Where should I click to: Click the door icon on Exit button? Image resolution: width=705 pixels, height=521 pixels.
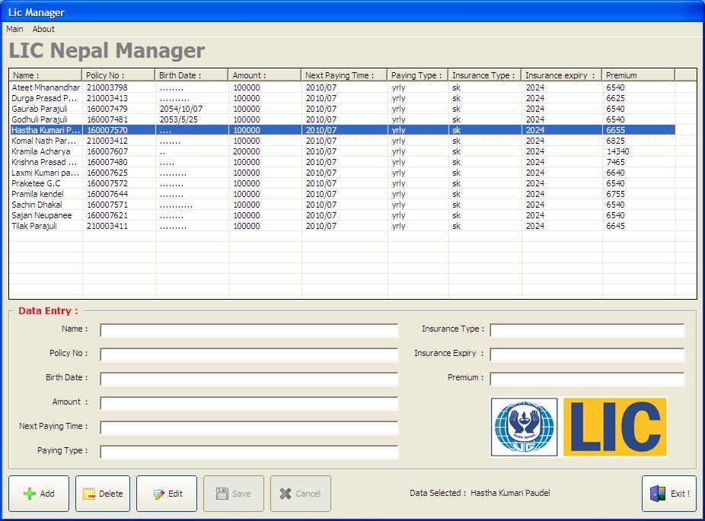click(658, 494)
